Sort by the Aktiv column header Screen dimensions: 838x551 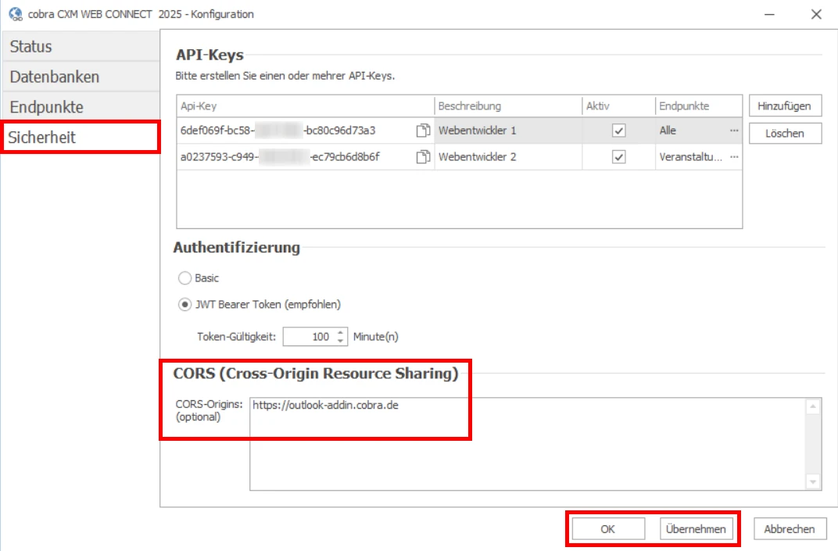(x=618, y=106)
